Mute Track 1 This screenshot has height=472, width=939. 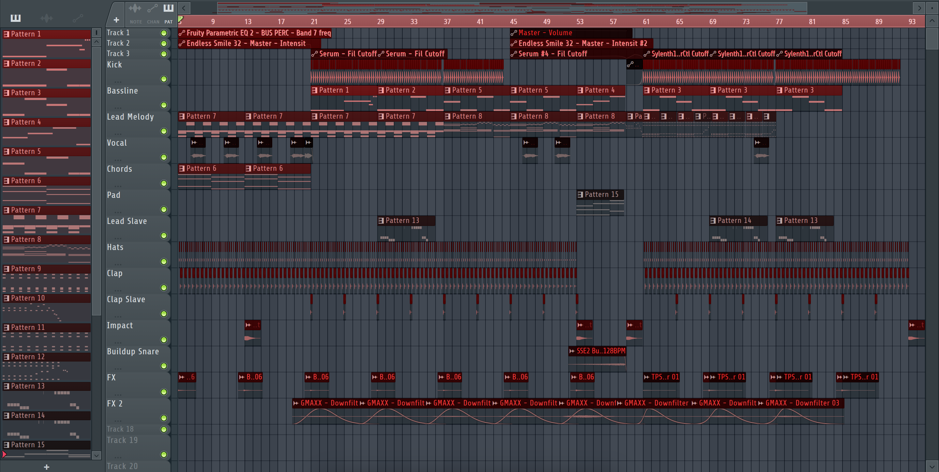pyautogui.click(x=164, y=33)
